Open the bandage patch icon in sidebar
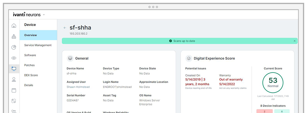The image size is (307, 113). pos(14,101)
